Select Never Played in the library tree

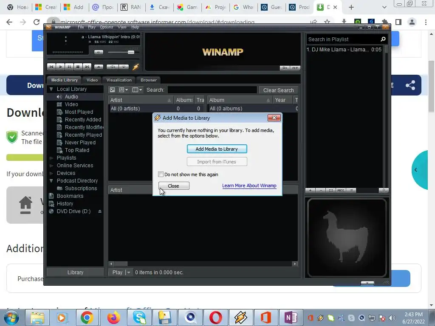click(x=80, y=143)
